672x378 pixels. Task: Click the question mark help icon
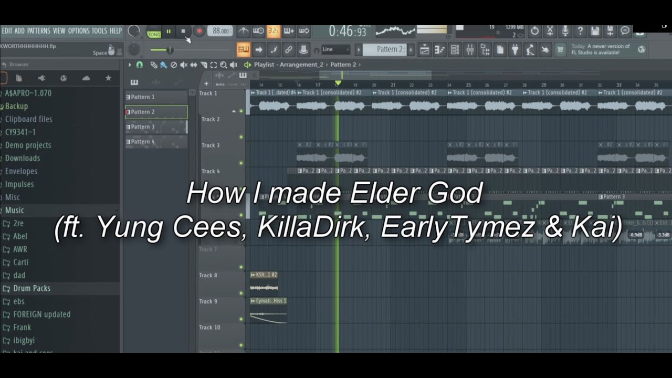tap(580, 31)
